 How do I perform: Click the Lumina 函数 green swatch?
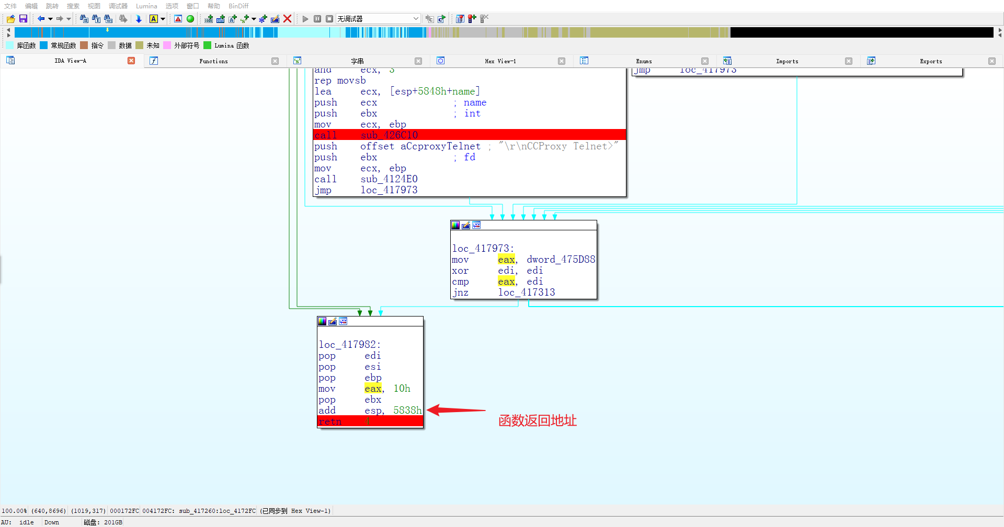(207, 45)
